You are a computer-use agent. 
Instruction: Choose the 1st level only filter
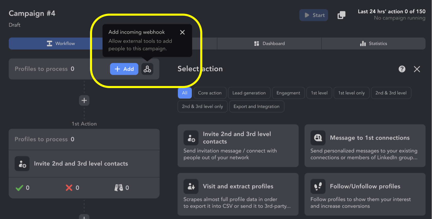tap(351, 93)
